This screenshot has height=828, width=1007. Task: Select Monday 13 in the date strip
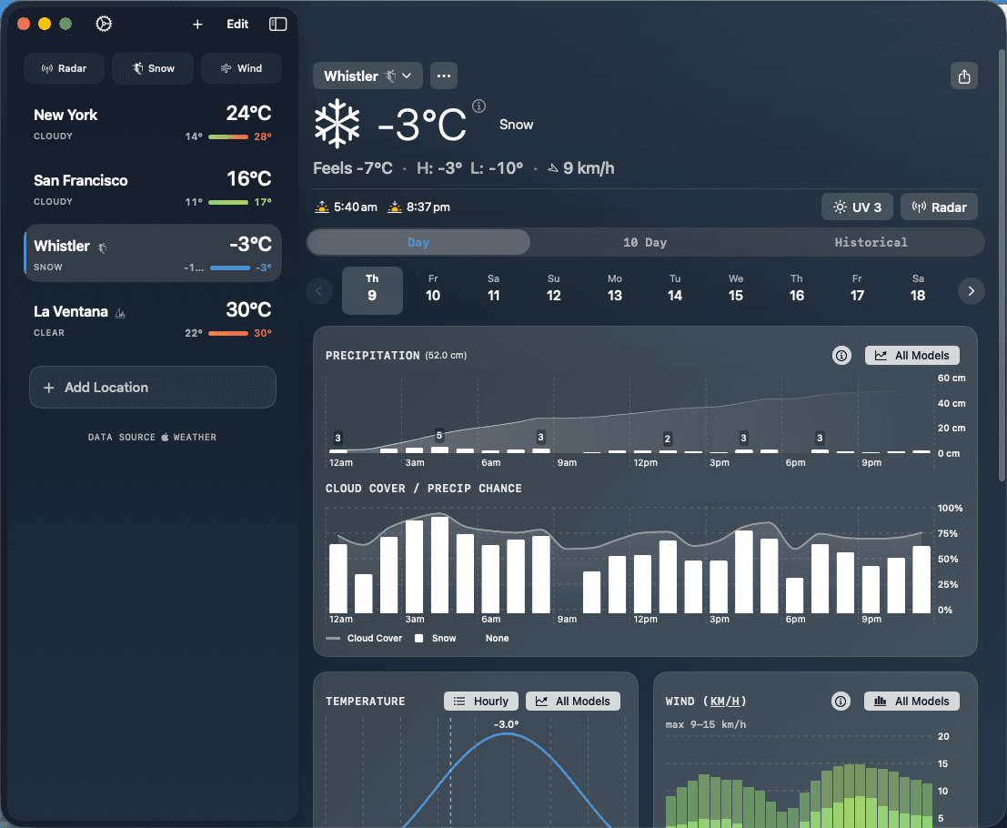click(615, 289)
